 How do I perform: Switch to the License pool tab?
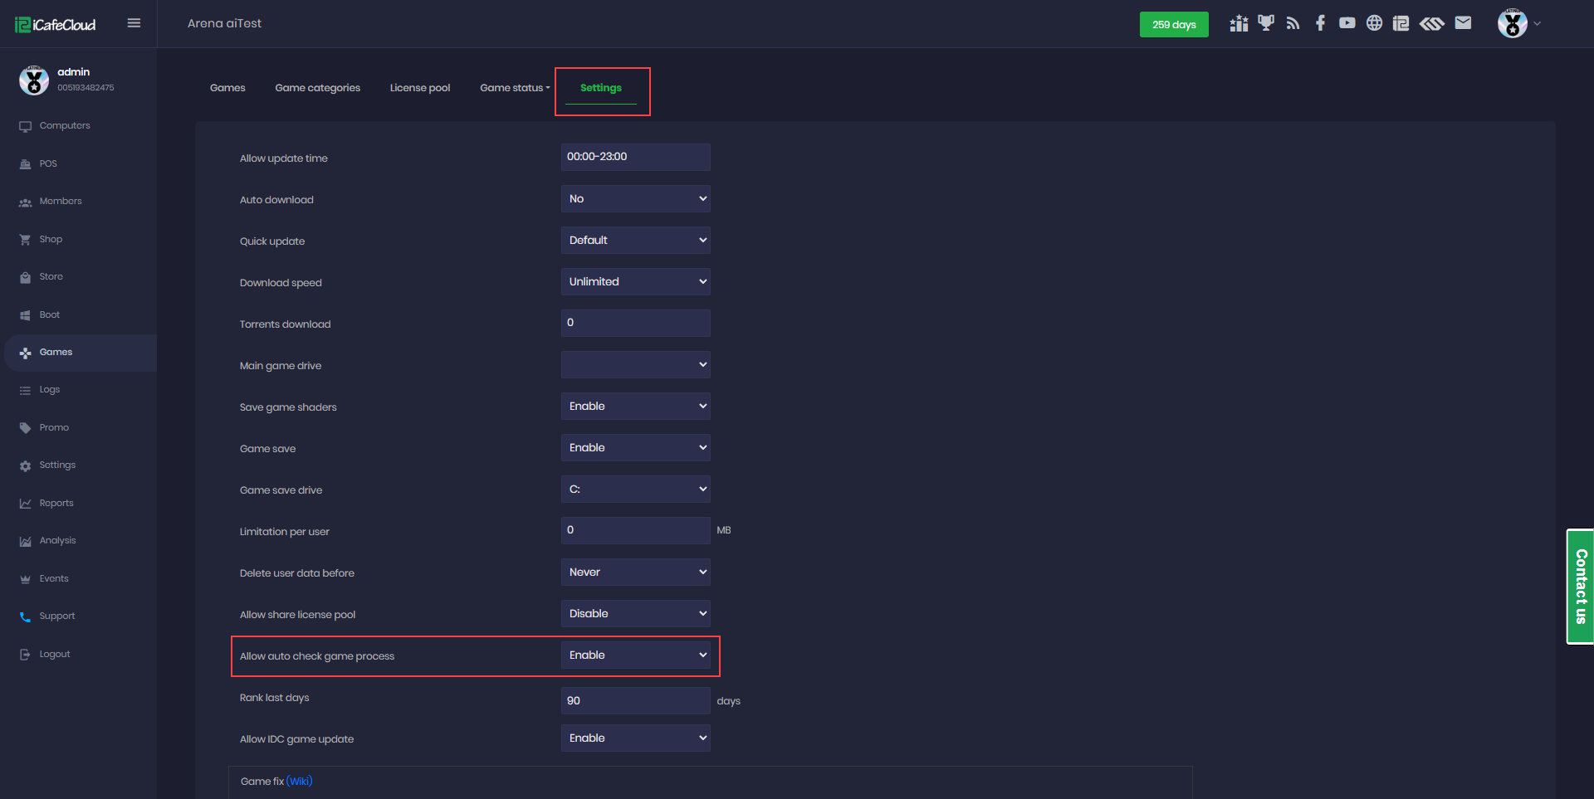pyautogui.click(x=420, y=88)
